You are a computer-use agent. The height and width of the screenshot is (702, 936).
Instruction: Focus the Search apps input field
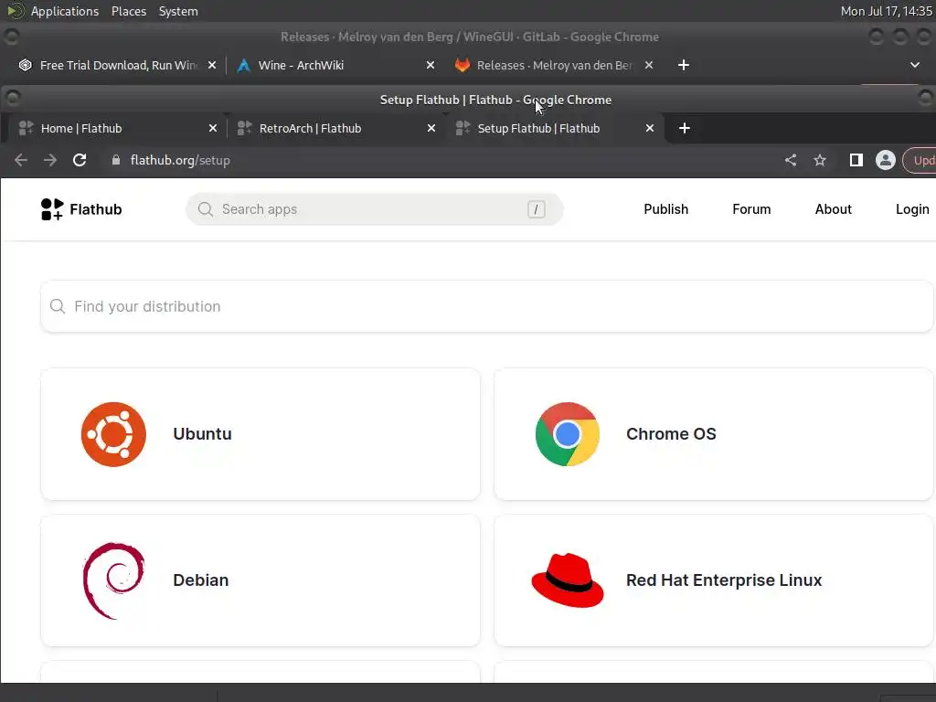tap(374, 209)
